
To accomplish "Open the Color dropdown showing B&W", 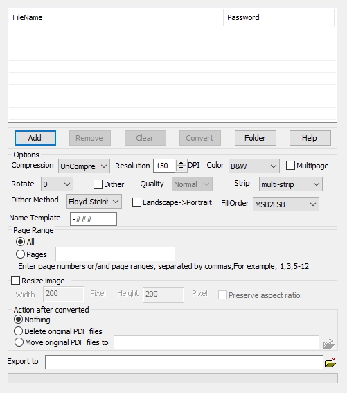I will coord(253,166).
